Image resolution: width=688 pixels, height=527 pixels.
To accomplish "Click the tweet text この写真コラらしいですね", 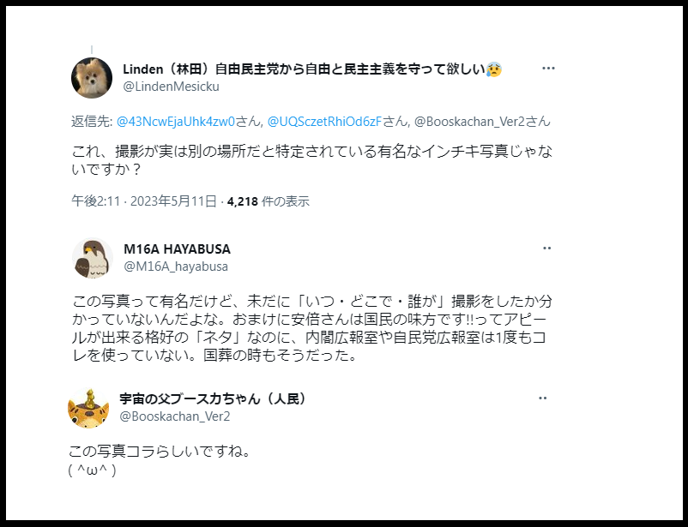I will (x=160, y=451).
